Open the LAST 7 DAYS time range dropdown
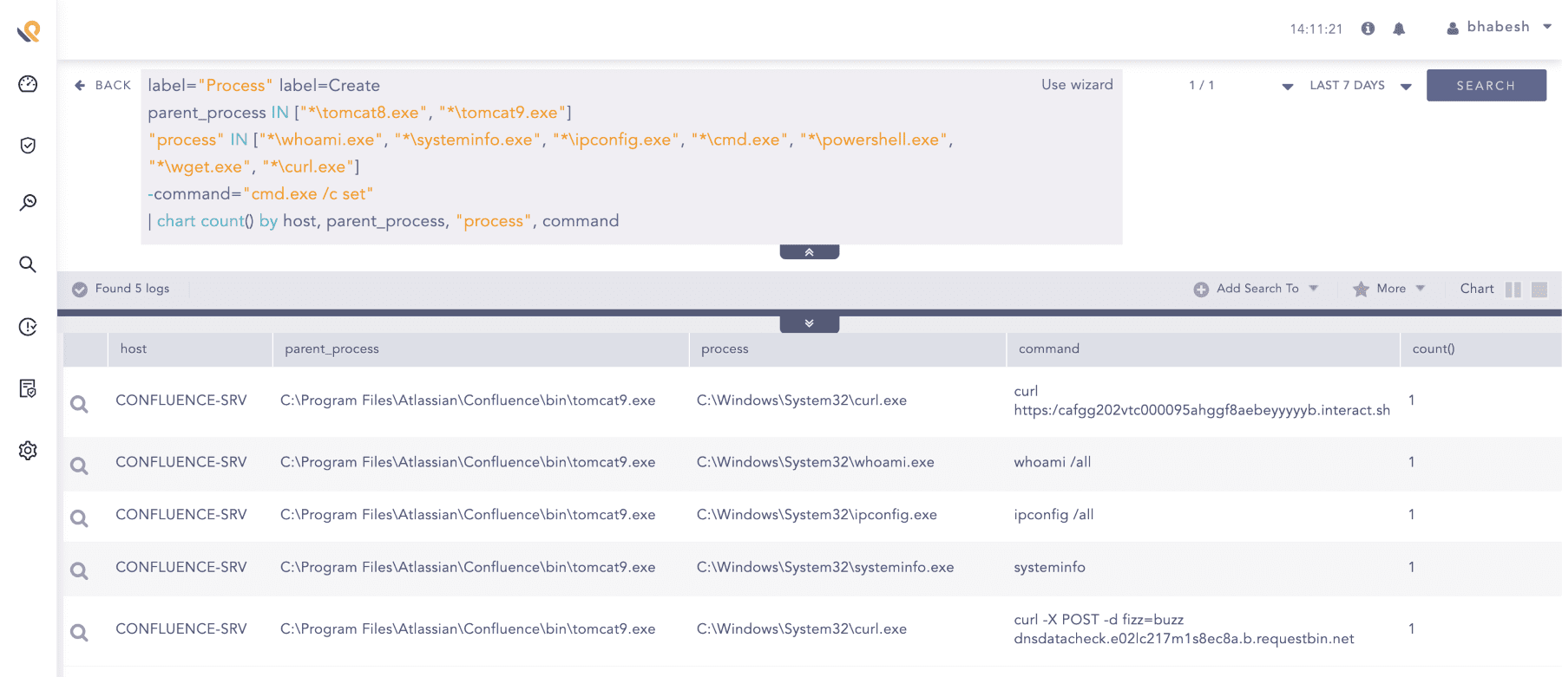The image size is (1562, 677). coord(1360,86)
